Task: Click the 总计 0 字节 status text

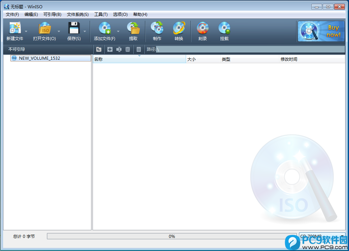Action: click(x=24, y=236)
